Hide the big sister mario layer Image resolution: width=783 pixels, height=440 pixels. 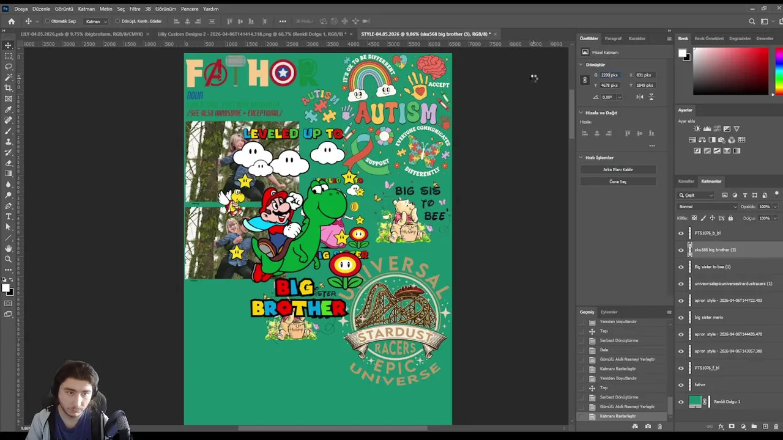point(681,318)
